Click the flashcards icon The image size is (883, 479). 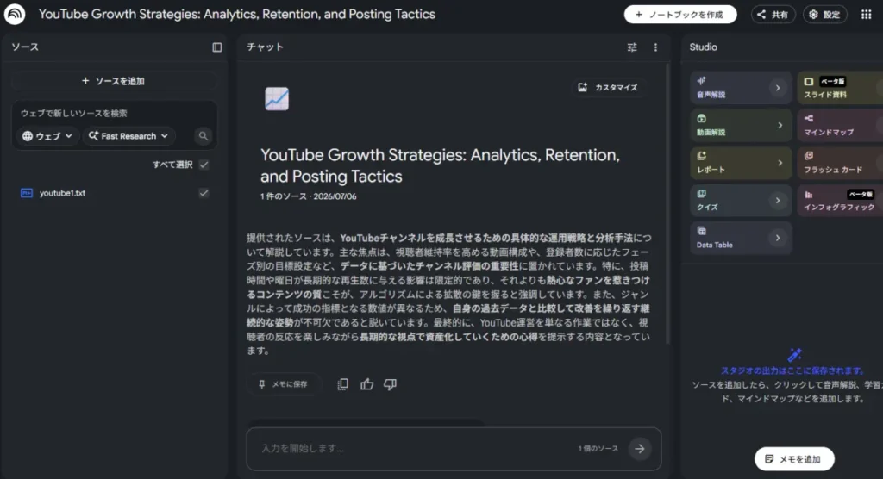809,156
